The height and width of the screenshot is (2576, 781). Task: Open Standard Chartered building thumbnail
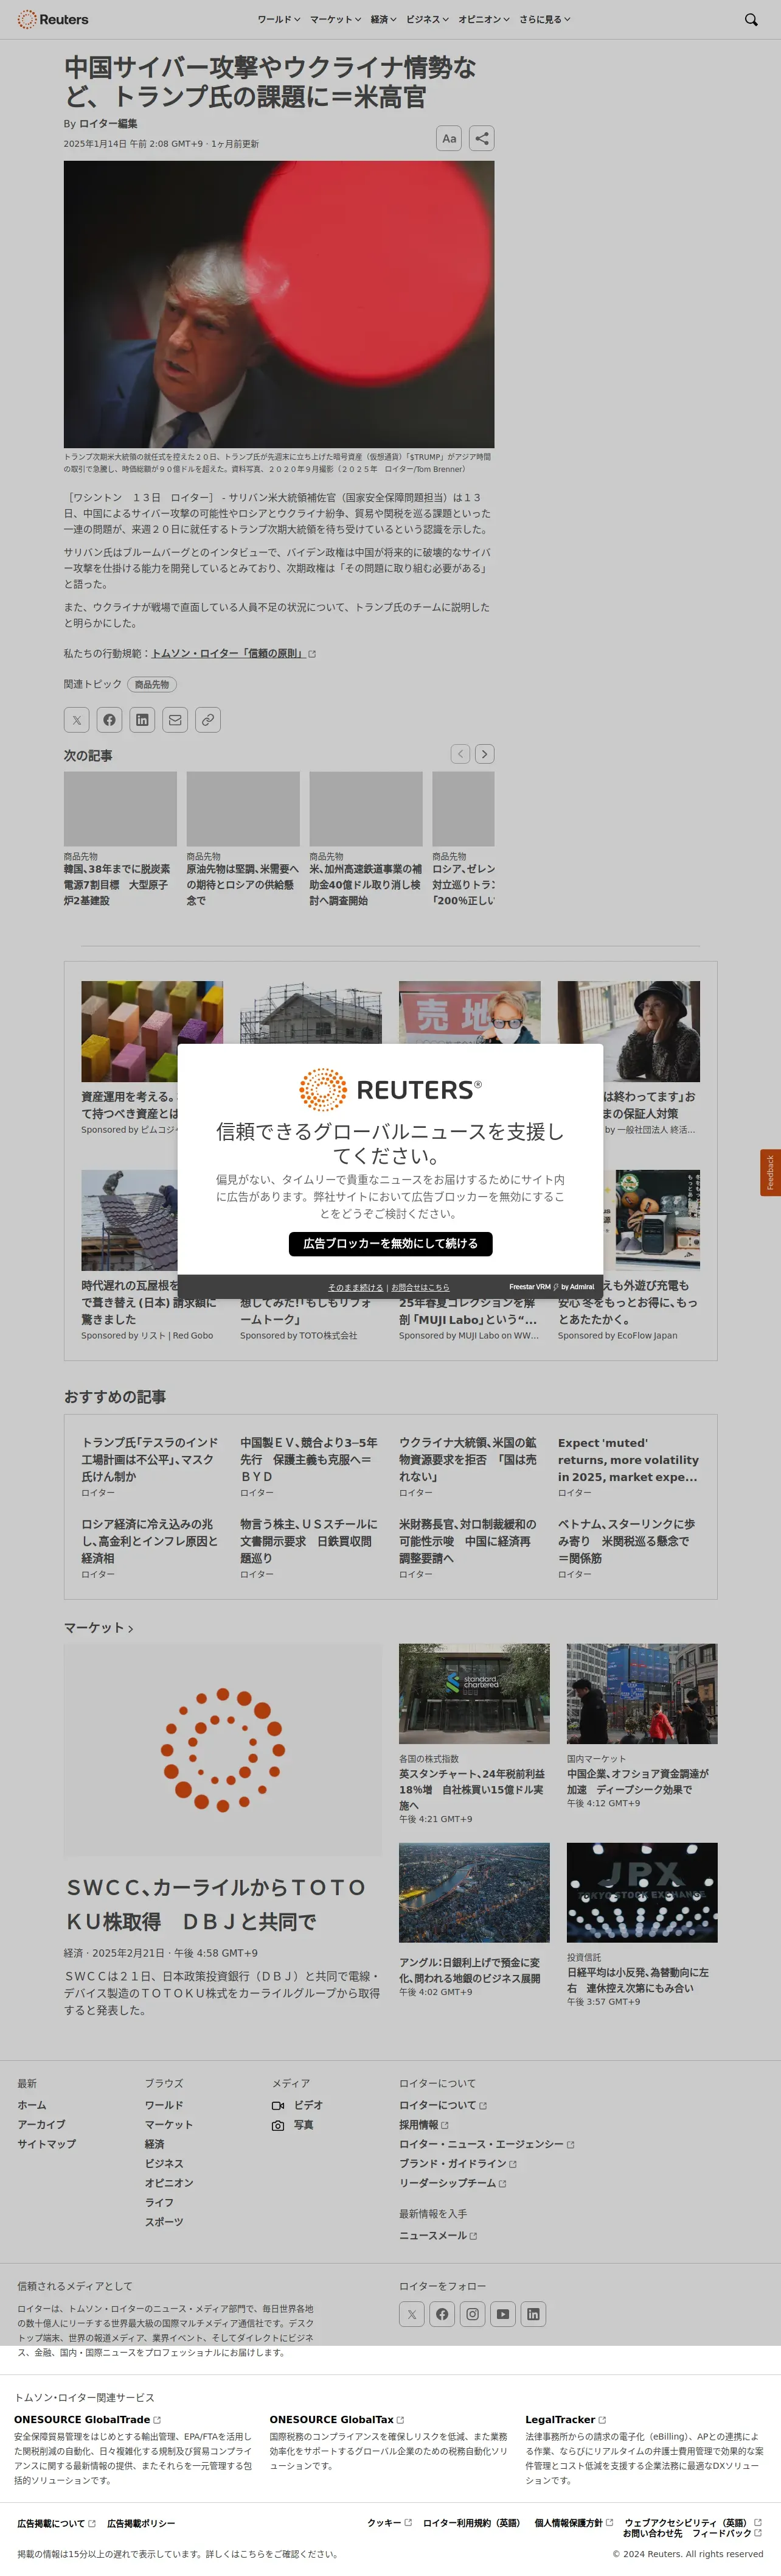(x=474, y=1694)
